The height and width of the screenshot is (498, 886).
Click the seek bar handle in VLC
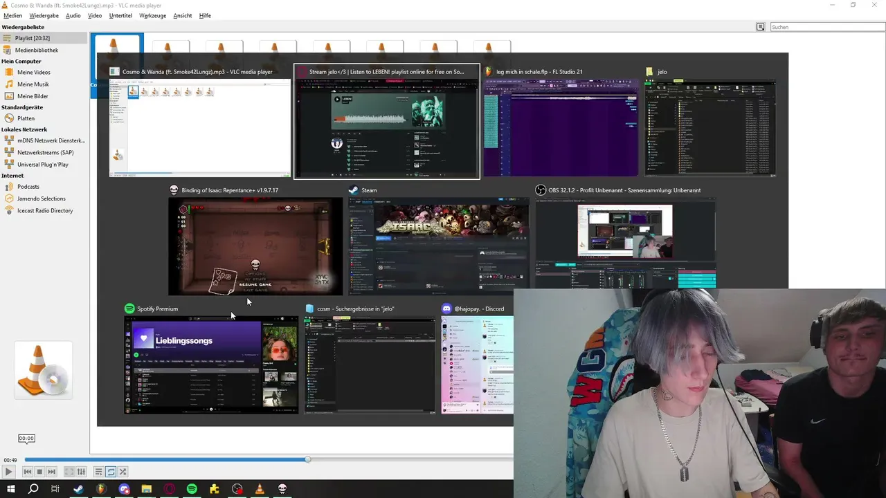click(x=308, y=459)
